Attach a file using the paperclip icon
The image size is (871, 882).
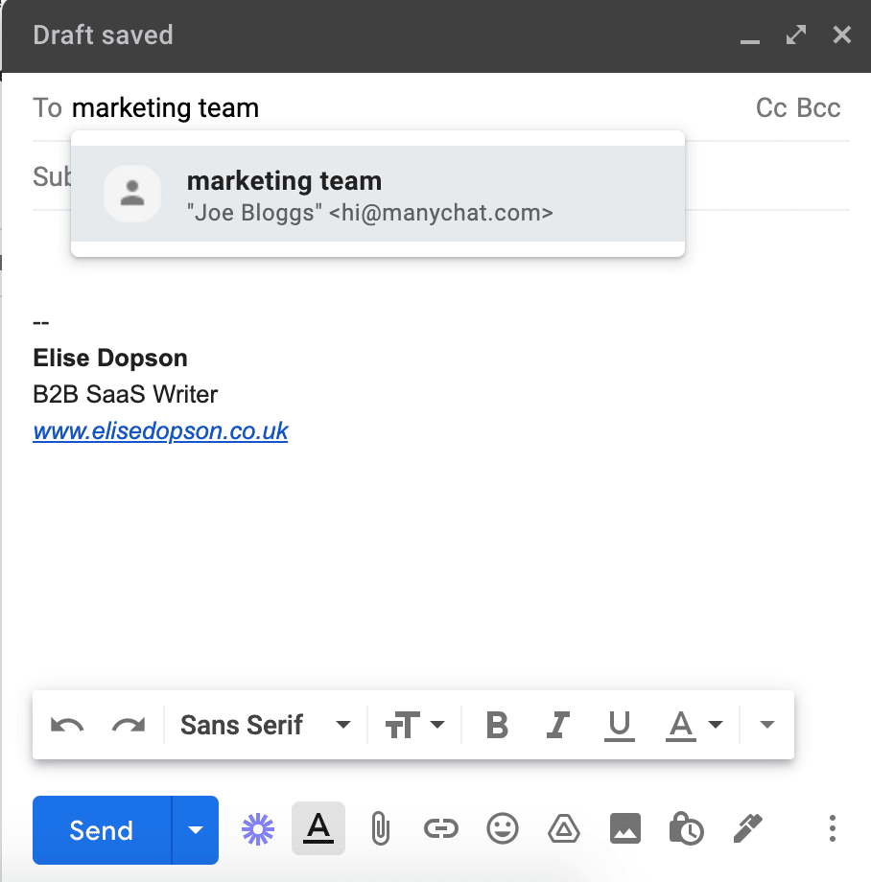380,828
